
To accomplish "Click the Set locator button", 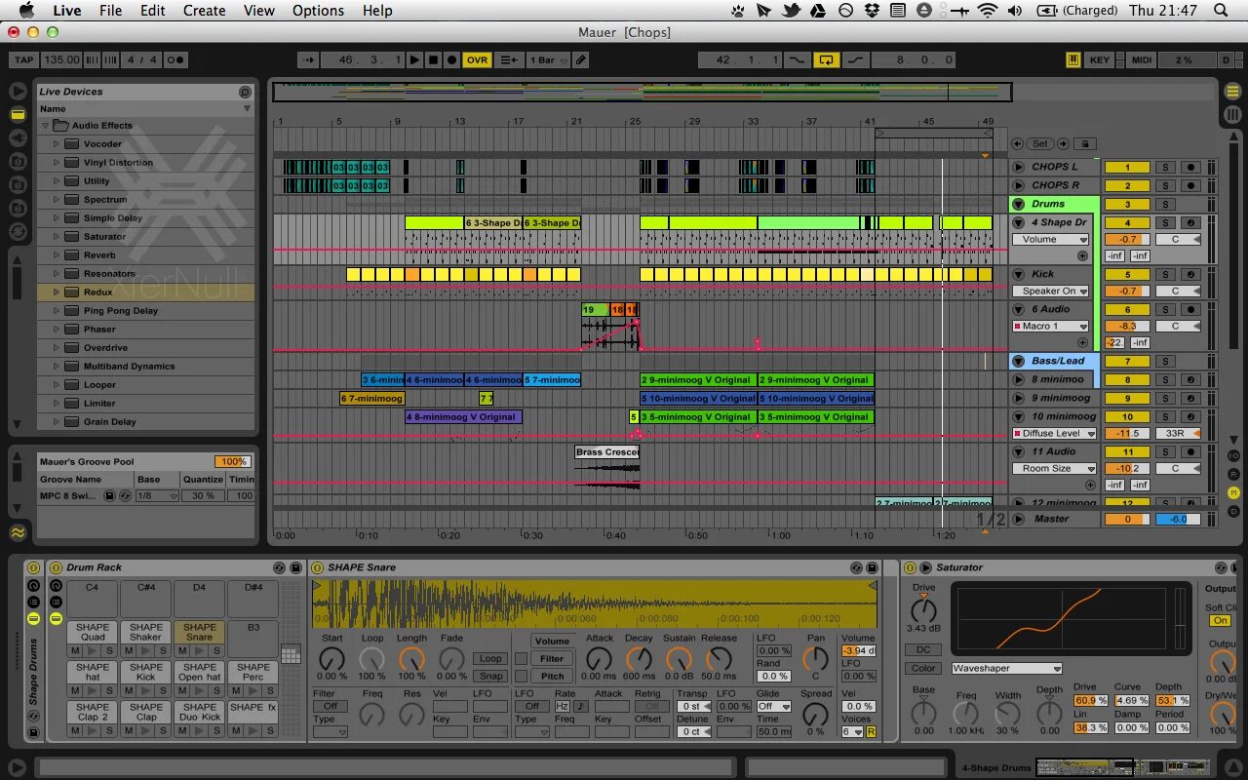I will click(x=1040, y=144).
